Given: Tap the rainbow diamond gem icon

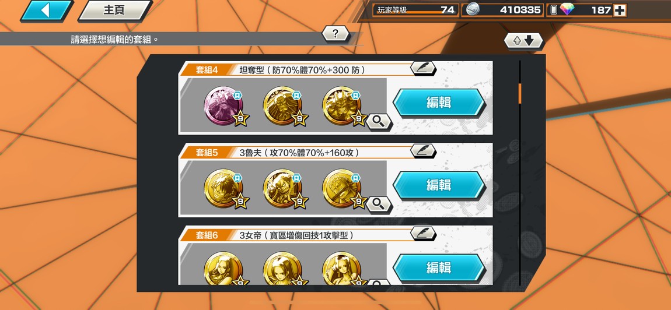Looking at the screenshot, I should (568, 9).
